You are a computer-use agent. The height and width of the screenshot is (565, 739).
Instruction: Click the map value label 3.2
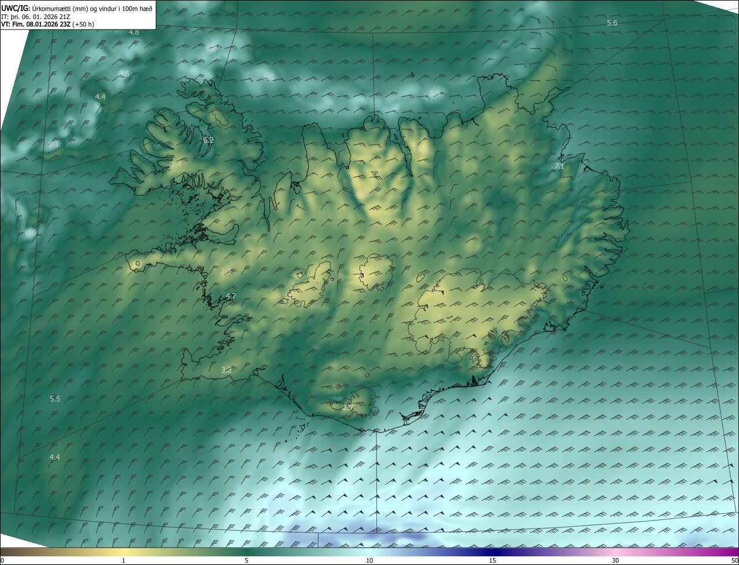point(226,370)
